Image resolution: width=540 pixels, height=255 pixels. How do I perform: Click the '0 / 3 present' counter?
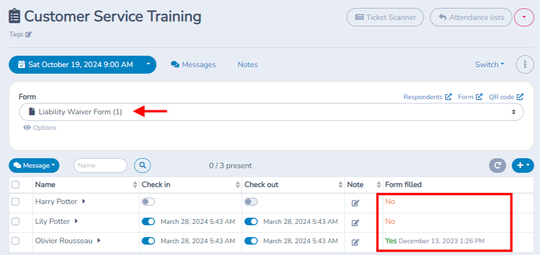(x=230, y=166)
